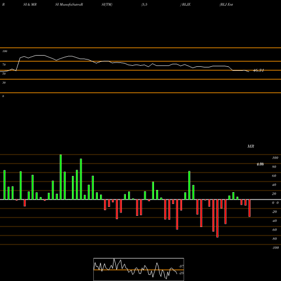Click the 80 label on MR axis
Image resolution: width=281 pixels, height=281 pixels.
[274, 167]
